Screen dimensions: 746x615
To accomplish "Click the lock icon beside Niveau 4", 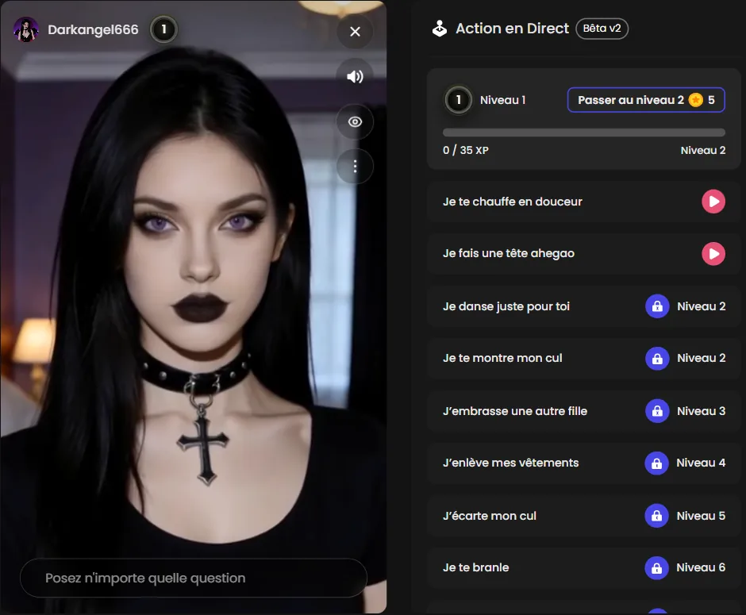I will pos(656,463).
